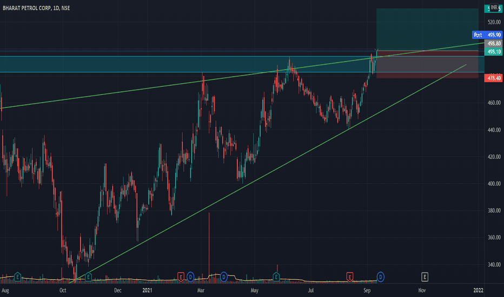Select the red stop-loss zone

click(427, 64)
